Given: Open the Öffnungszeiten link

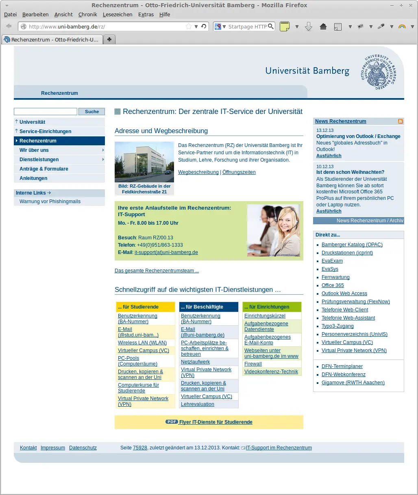Looking at the screenshot, I should (239, 172).
